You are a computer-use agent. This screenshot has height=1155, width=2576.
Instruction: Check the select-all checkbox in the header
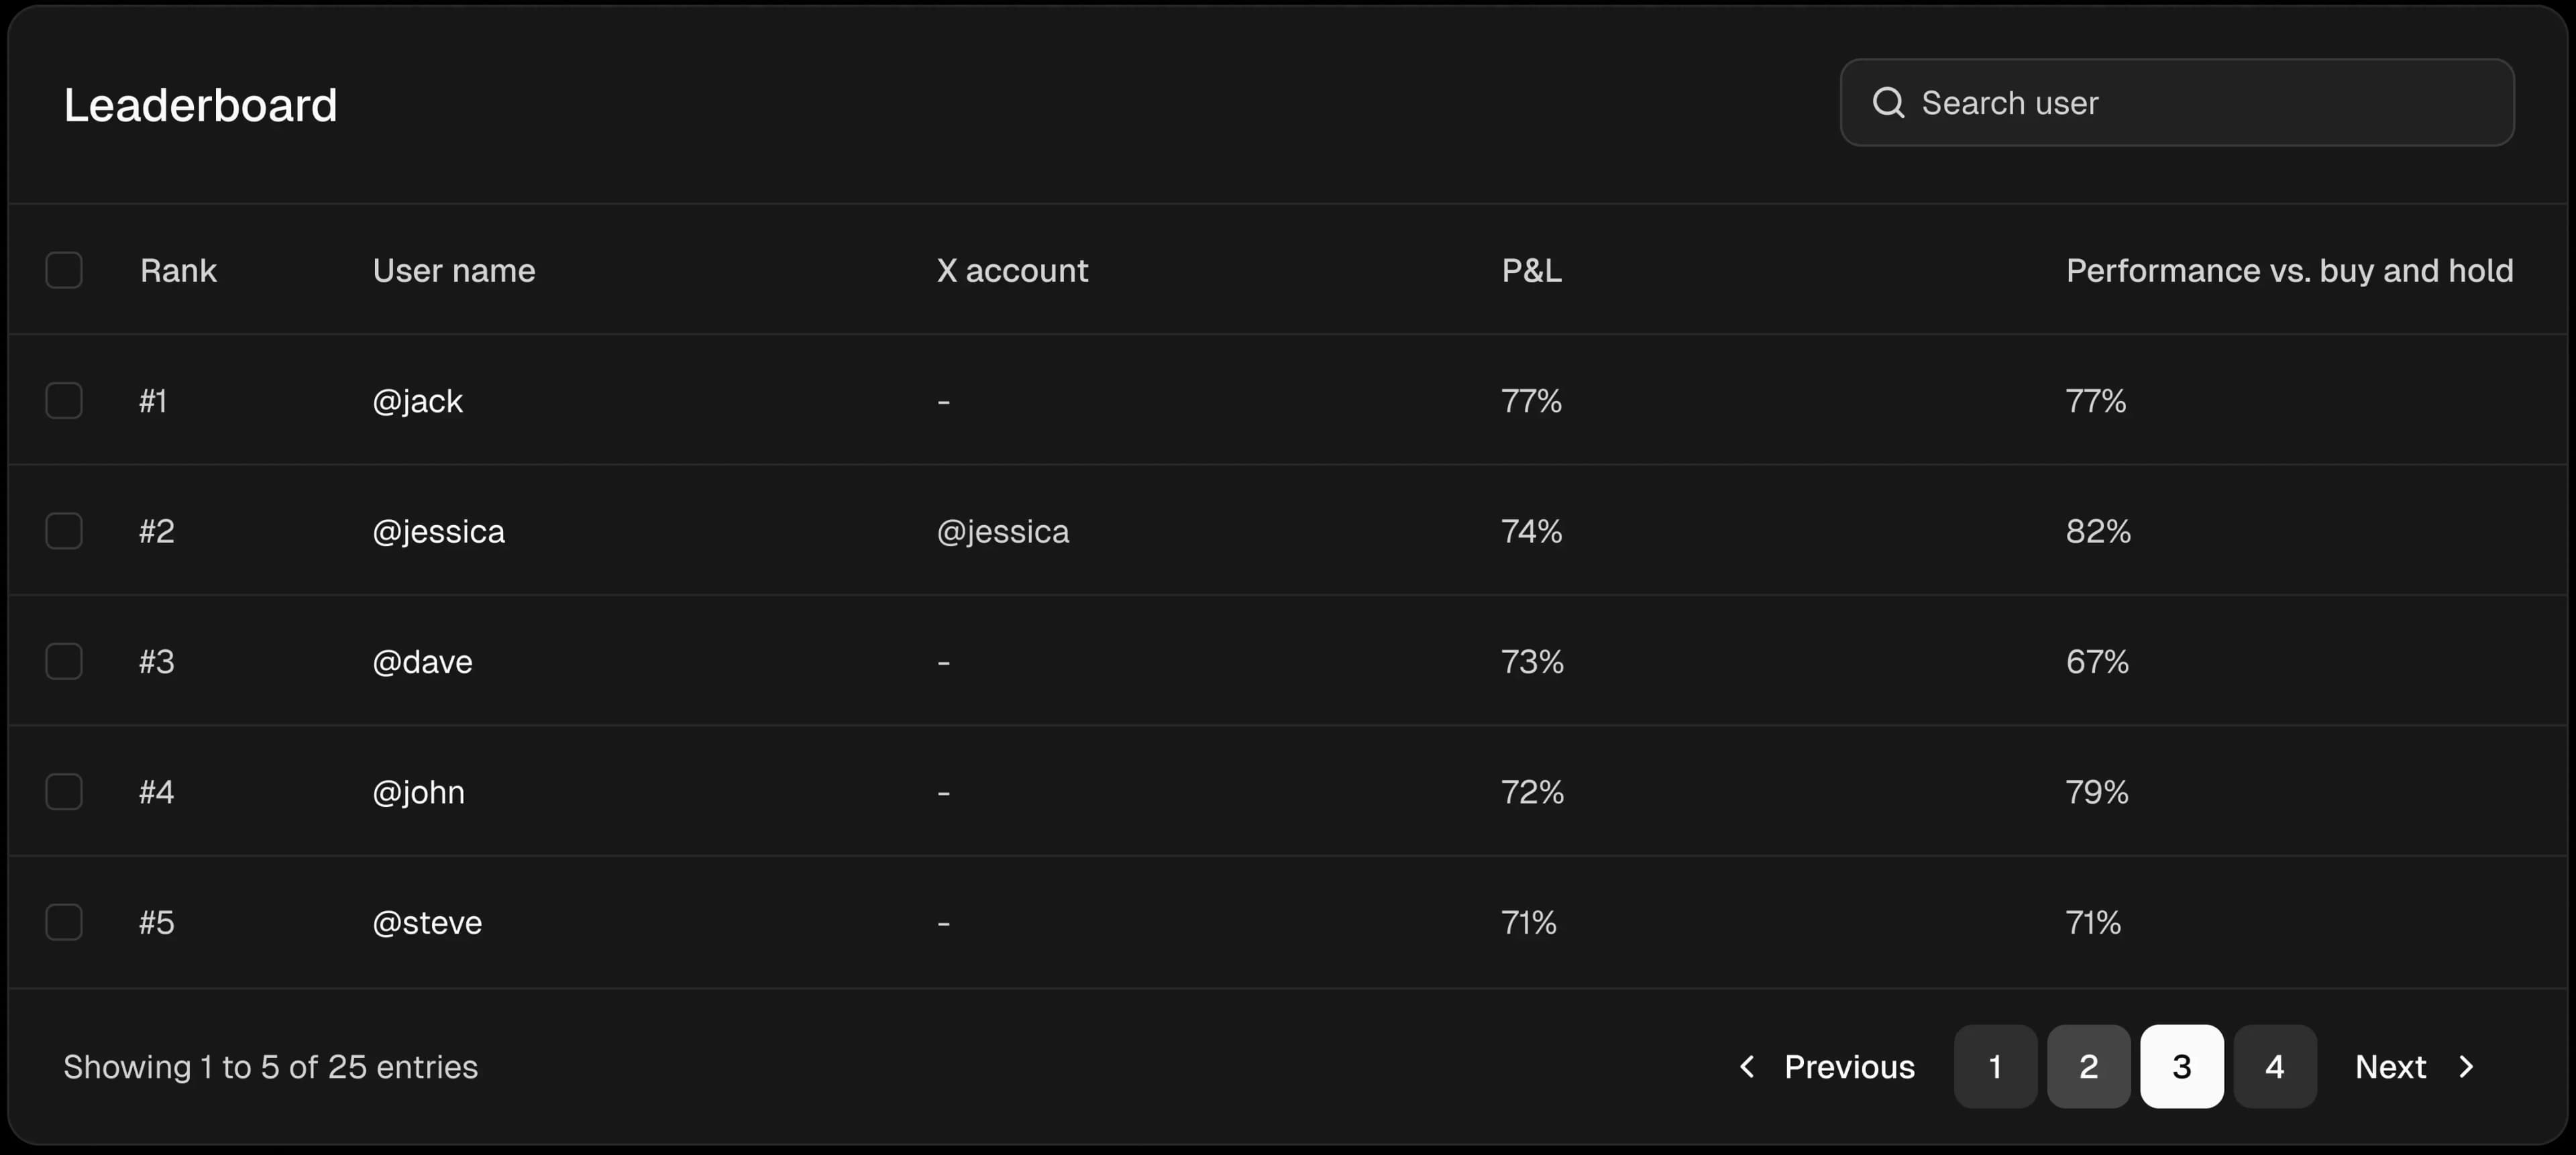click(64, 270)
